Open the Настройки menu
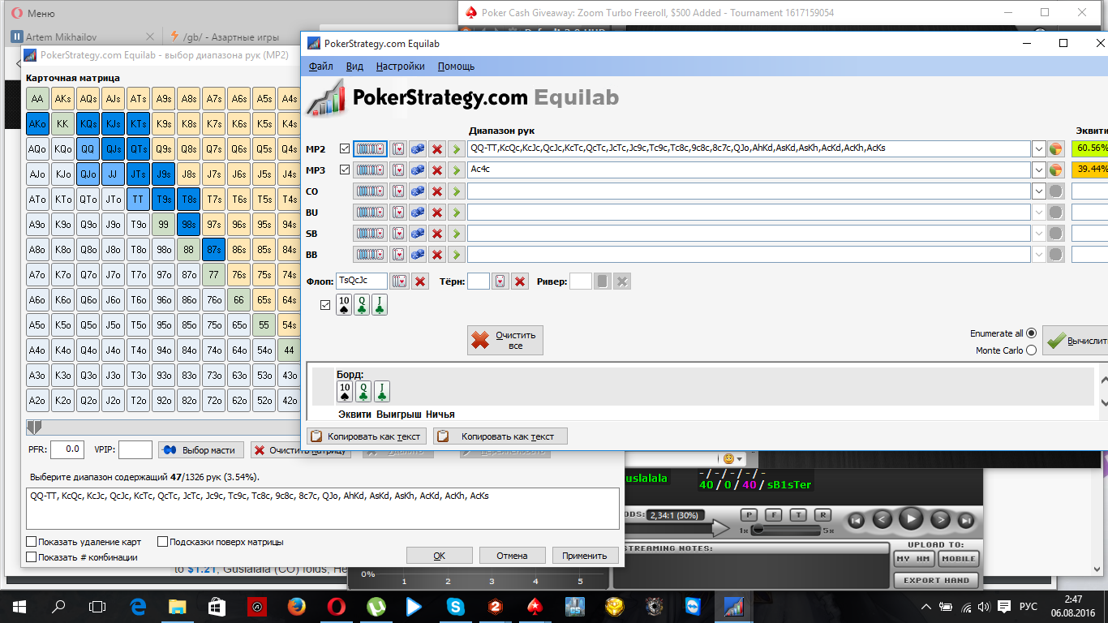Screen dimensions: 1108x623 point(401,67)
